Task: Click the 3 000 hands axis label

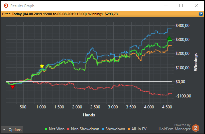Action: pos(113,107)
